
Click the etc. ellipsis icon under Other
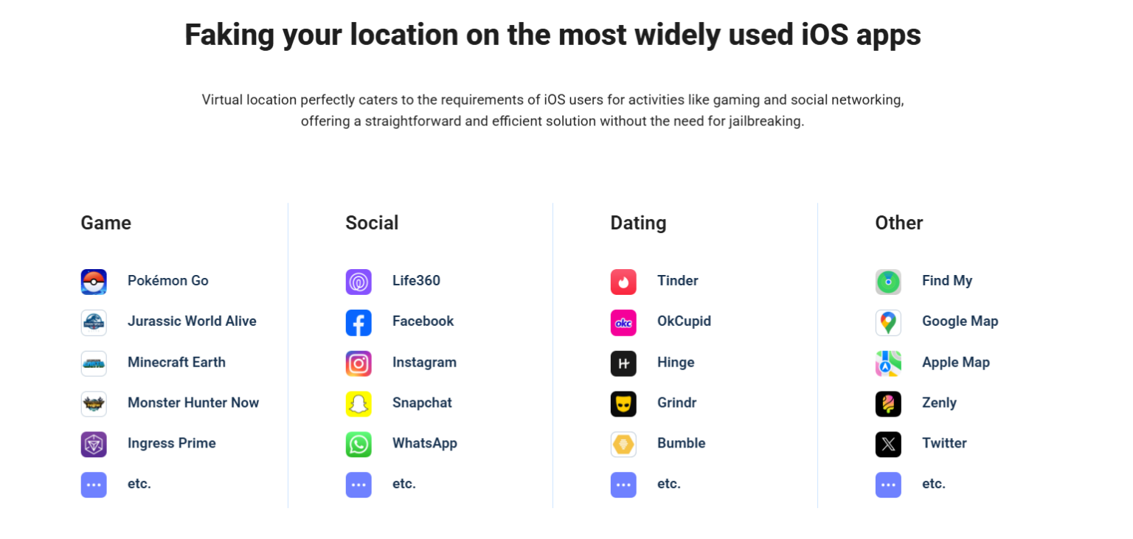click(x=888, y=484)
